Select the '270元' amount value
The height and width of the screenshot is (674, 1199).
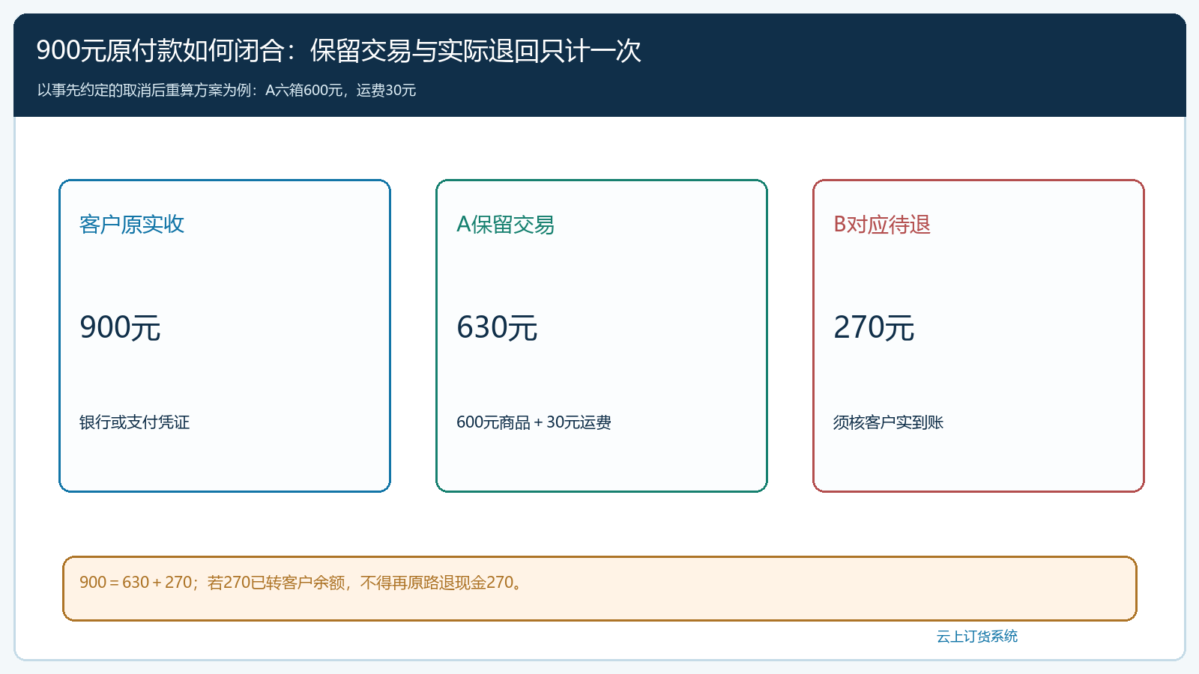tap(874, 327)
